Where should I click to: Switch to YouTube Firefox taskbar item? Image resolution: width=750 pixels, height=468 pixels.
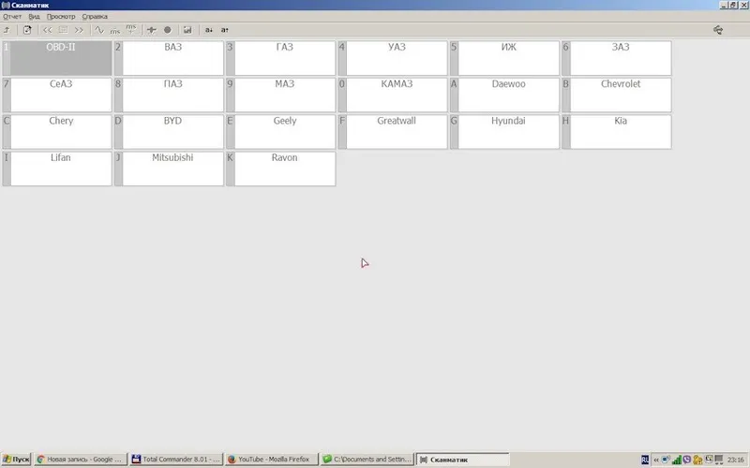click(271, 460)
